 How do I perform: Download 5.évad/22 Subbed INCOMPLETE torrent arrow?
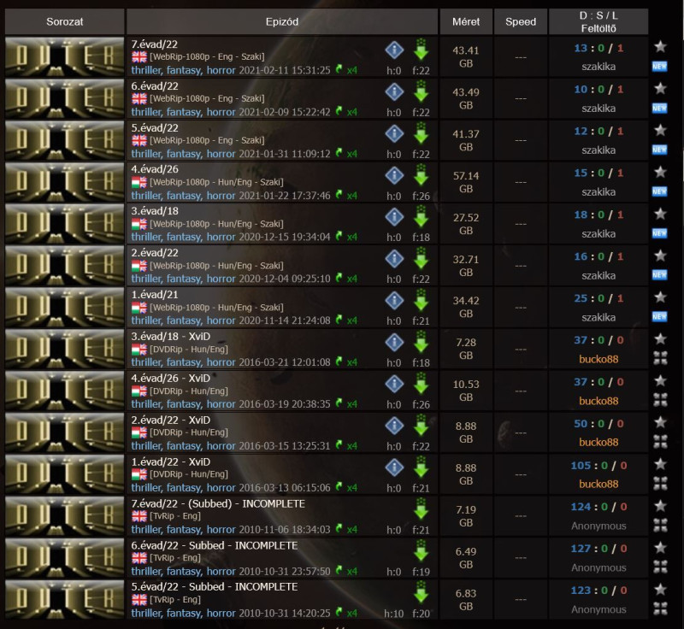(x=421, y=592)
